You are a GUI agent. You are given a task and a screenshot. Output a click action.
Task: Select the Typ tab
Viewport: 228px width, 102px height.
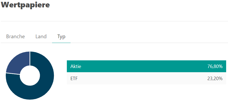click(x=61, y=37)
